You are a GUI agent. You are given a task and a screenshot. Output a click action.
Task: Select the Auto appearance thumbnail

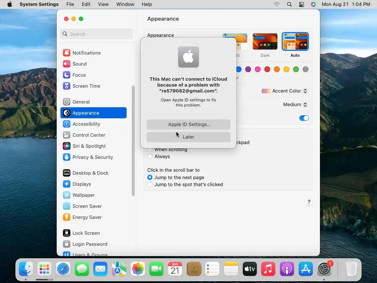click(295, 42)
